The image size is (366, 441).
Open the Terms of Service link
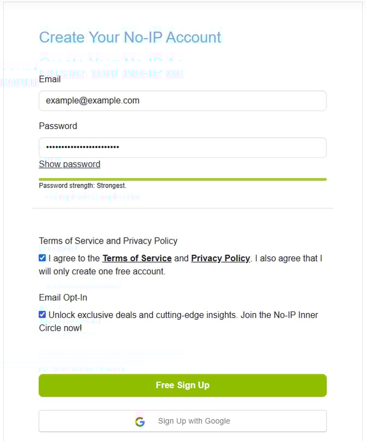pyautogui.click(x=137, y=258)
